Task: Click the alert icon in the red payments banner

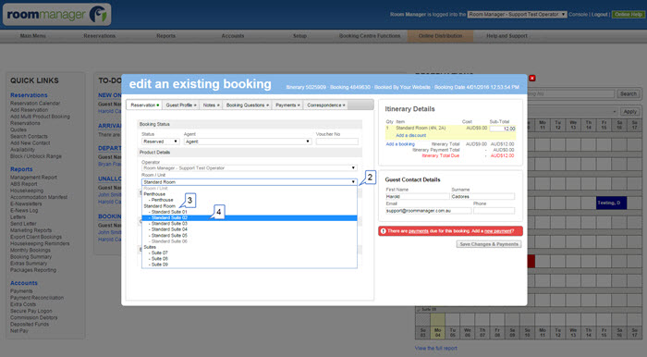Action: pyautogui.click(x=384, y=231)
